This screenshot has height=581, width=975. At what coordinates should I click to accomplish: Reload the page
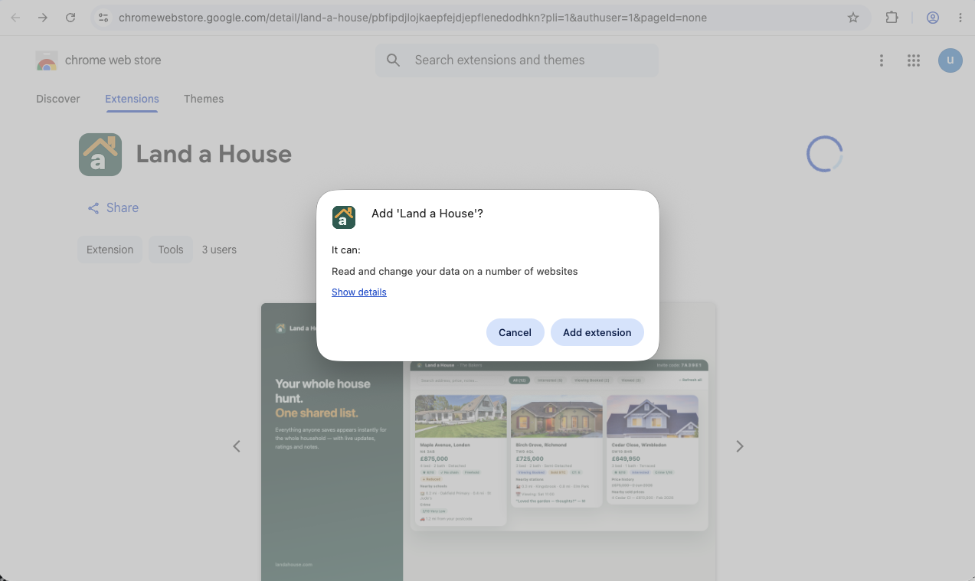(70, 18)
